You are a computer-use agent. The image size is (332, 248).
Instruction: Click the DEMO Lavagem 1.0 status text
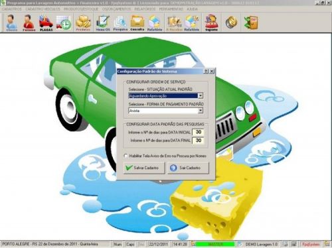[x=262, y=244]
